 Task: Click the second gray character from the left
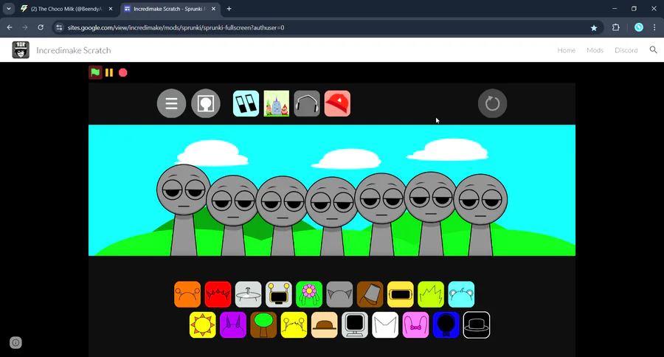pyautogui.click(x=233, y=215)
